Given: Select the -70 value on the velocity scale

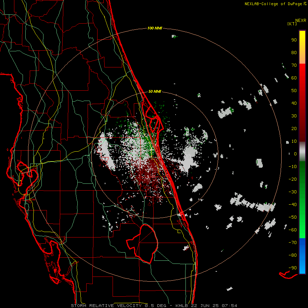Looking at the screenshot, I should 293,243.
